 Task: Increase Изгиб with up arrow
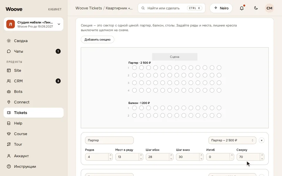[x=232, y=155]
